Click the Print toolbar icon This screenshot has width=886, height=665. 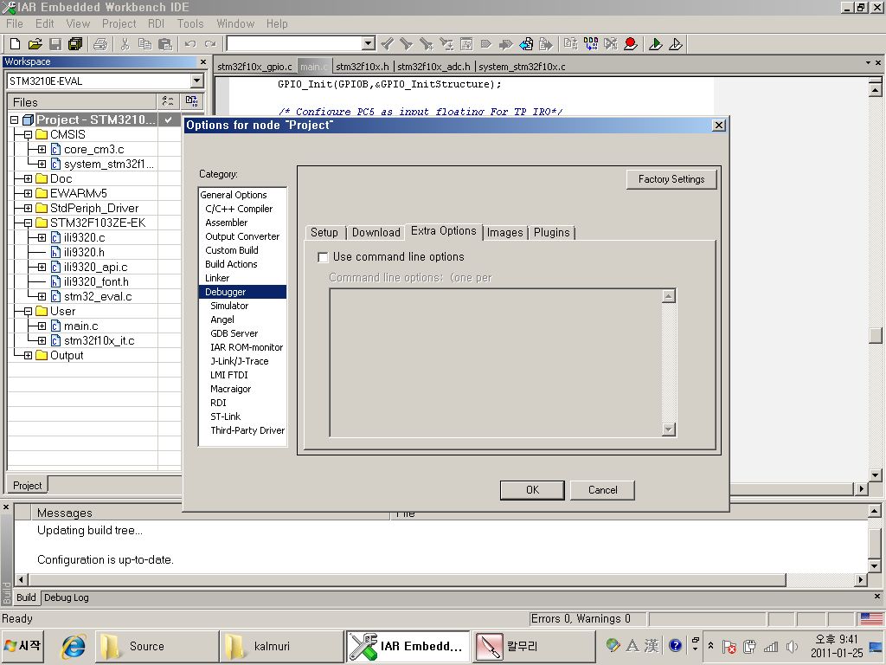click(100, 43)
